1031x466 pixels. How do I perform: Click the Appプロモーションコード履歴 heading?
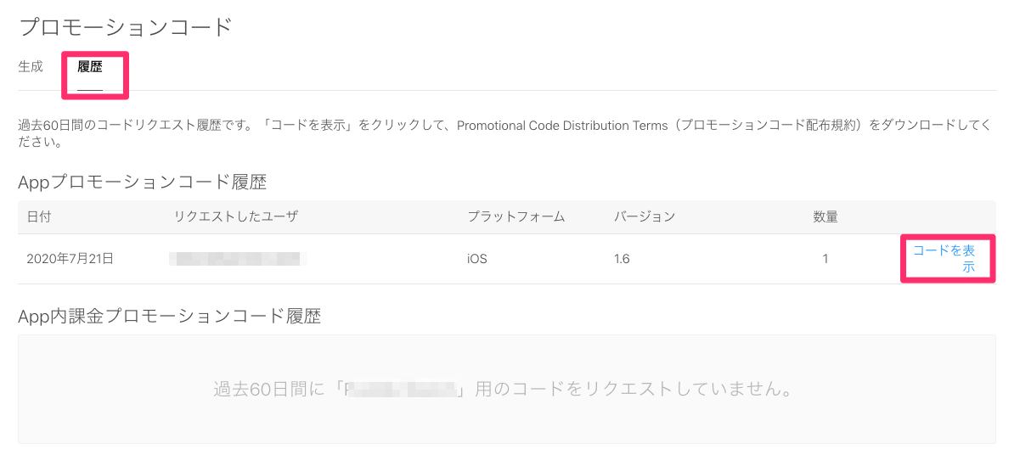(143, 181)
